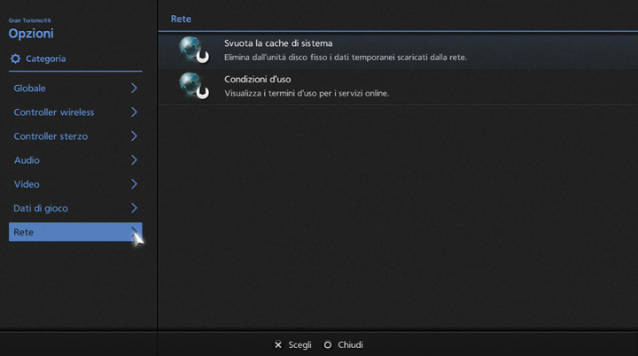Select the highlighted Rete category label
The width and height of the screenshot is (638, 356).
(24, 232)
